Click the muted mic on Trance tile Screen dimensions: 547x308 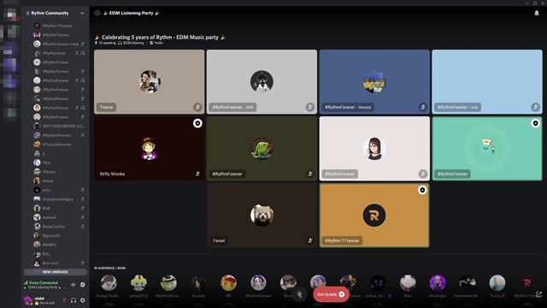pos(197,107)
